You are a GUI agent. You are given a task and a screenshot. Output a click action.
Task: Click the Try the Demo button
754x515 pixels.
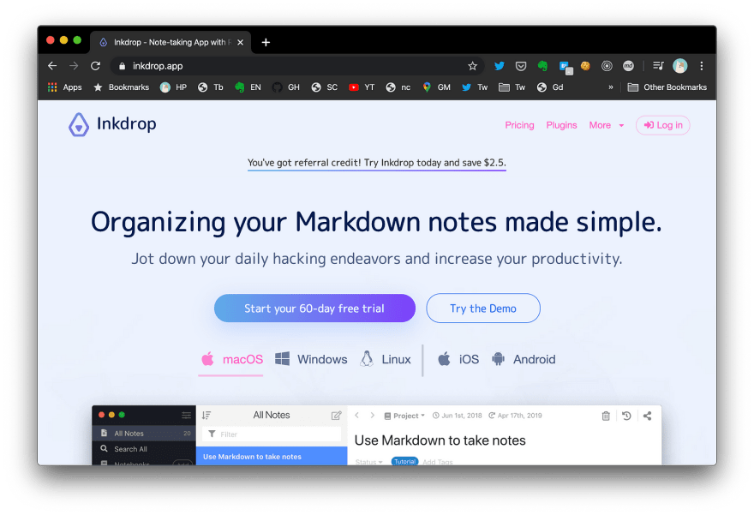[x=482, y=308]
